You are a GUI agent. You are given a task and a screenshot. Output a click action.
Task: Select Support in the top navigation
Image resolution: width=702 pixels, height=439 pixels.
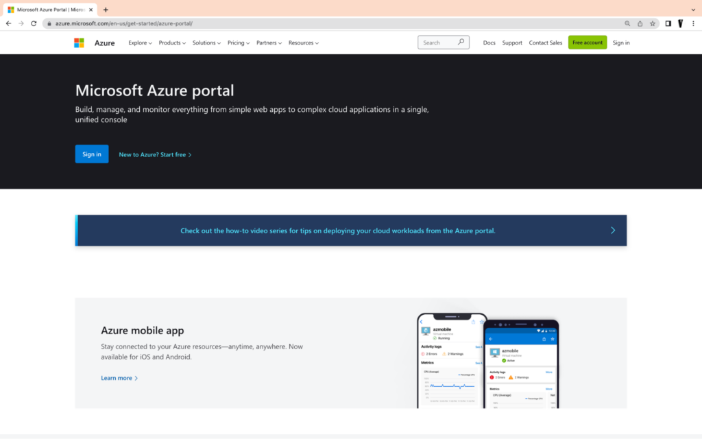[x=512, y=43]
